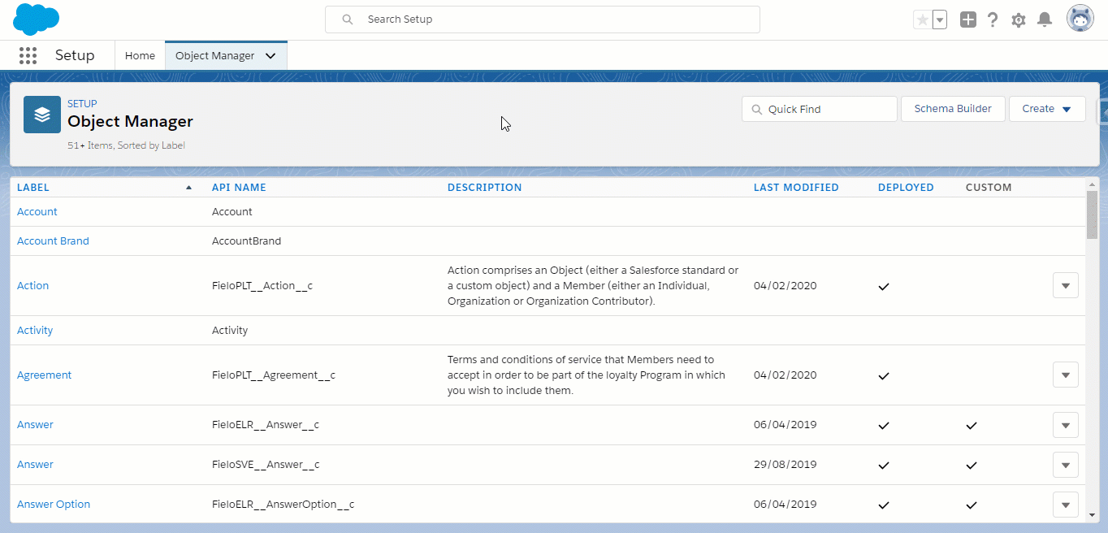Open Global Actions plus icon
The height and width of the screenshot is (533, 1108).
tap(967, 19)
